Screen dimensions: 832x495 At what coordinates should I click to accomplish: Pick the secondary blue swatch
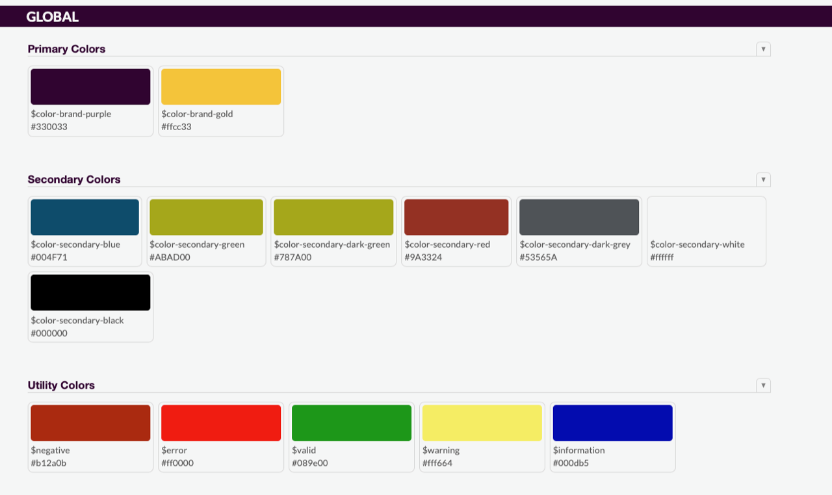click(x=84, y=217)
